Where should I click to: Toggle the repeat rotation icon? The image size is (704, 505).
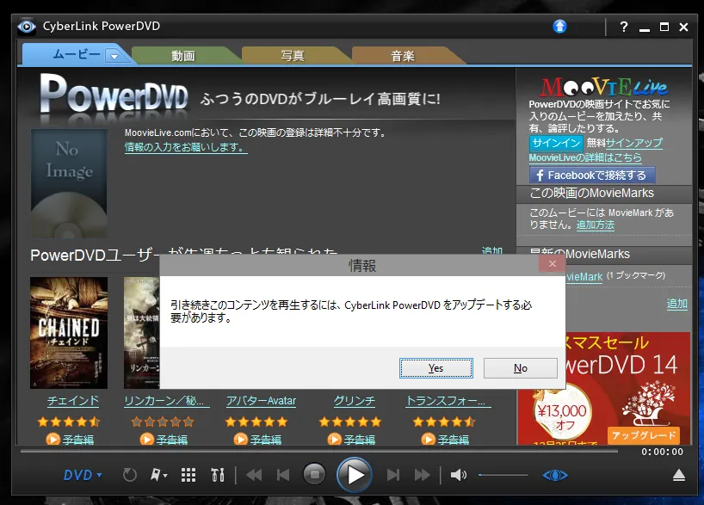[x=130, y=475]
